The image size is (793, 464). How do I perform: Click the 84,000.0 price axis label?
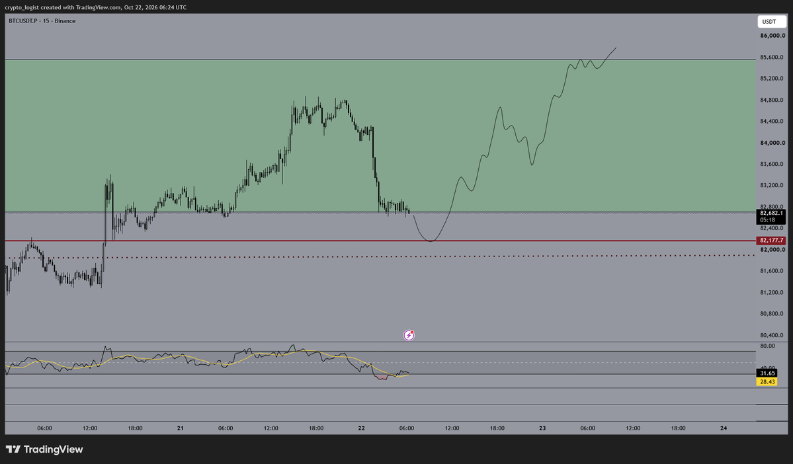[772, 143]
